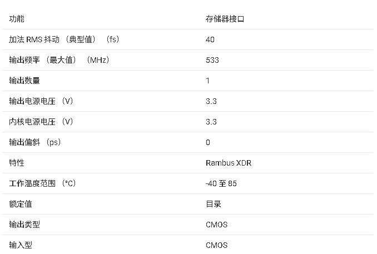Select the -40 至 85 temperature value
This screenshot has width=377, height=254.
(x=221, y=183)
